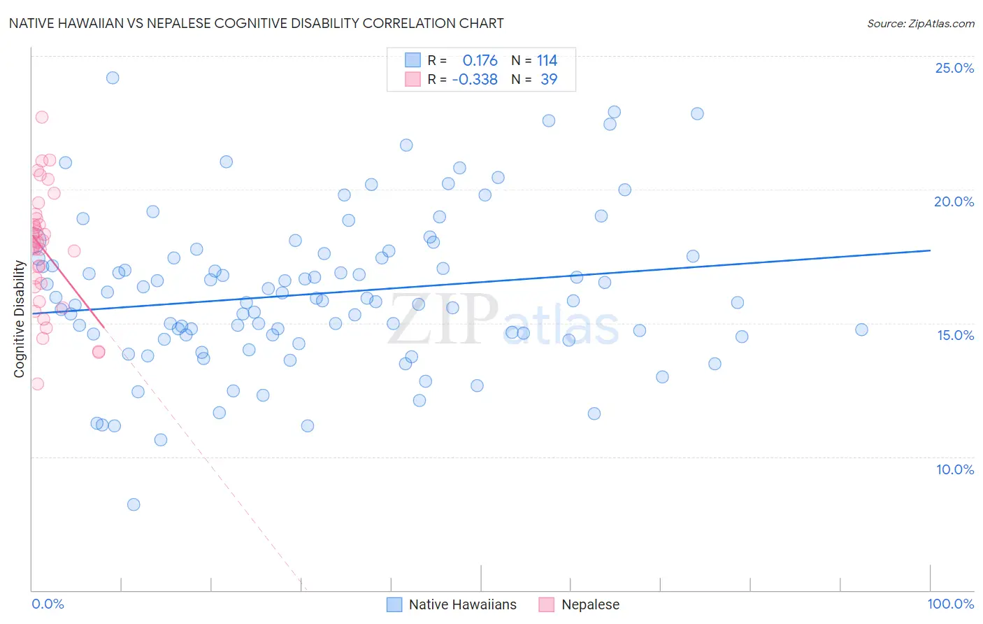
Task: Click the -0.338 correlation value
Action: [x=475, y=79]
